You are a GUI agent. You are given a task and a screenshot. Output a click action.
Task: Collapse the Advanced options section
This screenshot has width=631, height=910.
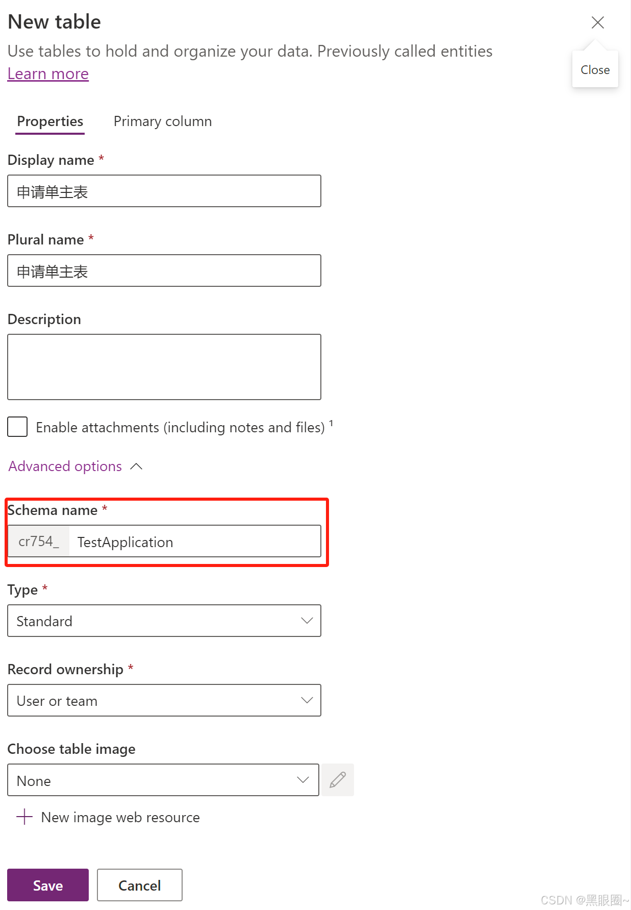136,465
